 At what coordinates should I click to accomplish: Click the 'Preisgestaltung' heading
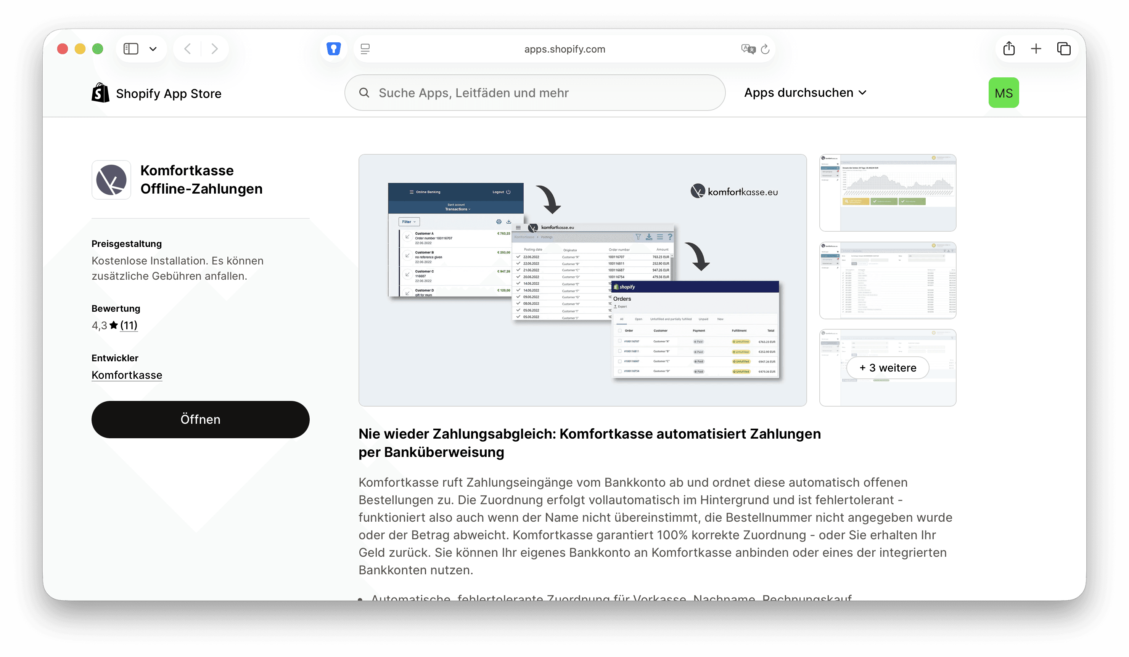click(x=126, y=244)
